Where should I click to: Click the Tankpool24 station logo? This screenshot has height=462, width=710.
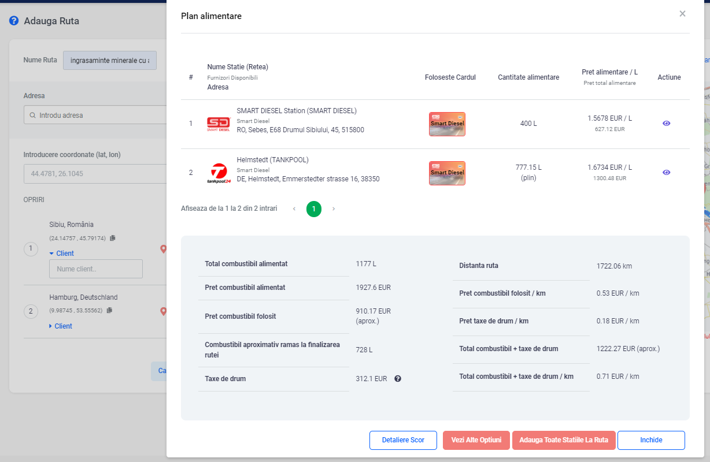pyautogui.click(x=219, y=173)
